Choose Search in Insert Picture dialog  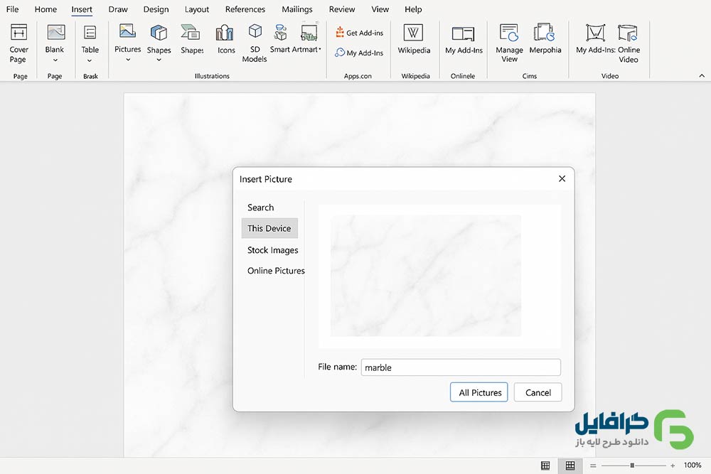tap(261, 208)
